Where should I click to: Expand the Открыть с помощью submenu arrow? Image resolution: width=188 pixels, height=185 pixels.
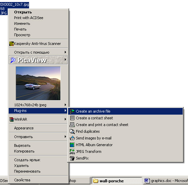coord(65,52)
